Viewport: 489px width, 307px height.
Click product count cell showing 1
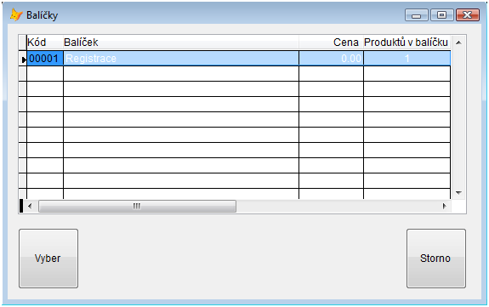point(407,59)
